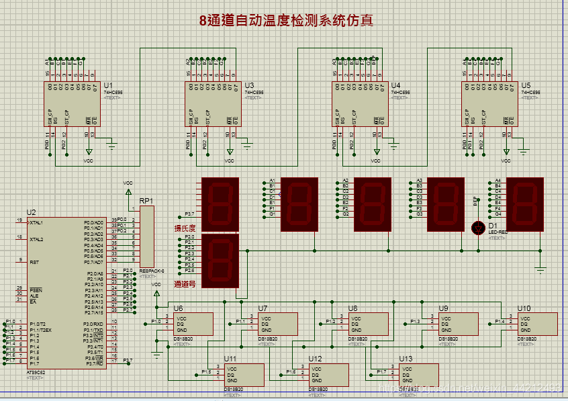Click the ground symbol below the A4-G4 display
This screenshot has height=401, width=568.
tap(540, 270)
